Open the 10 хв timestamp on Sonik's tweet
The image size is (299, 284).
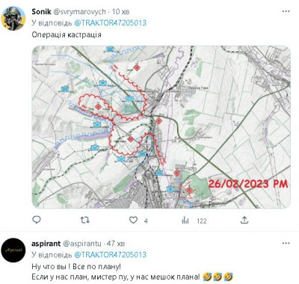coord(120,12)
